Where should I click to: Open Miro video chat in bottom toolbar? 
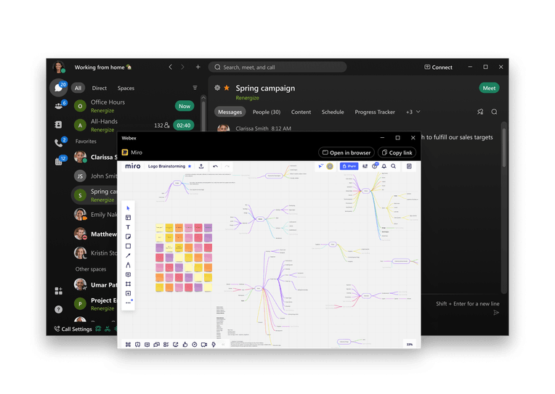pos(204,345)
